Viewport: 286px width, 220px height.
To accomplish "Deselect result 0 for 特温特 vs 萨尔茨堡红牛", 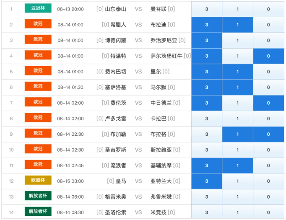I will [268, 56].
